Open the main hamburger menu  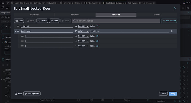(x=3, y=3)
